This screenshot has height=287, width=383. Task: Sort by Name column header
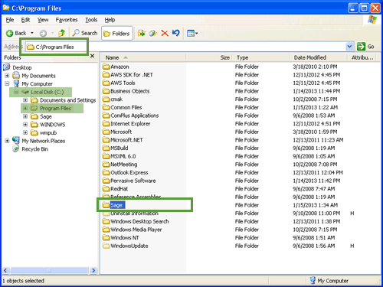tap(143, 57)
